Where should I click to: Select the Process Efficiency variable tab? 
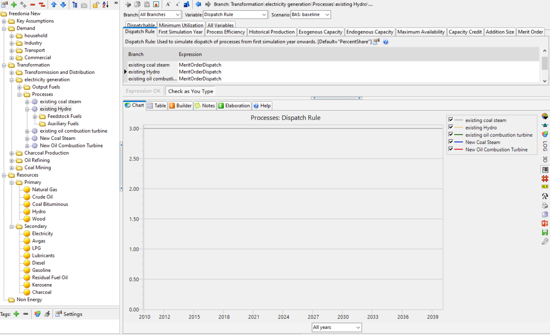pos(226,32)
